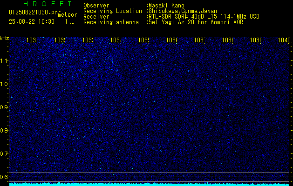This screenshot has width=293, height=186.
Task: Click the "Receiving Location" label
Action: (x=113, y=11)
